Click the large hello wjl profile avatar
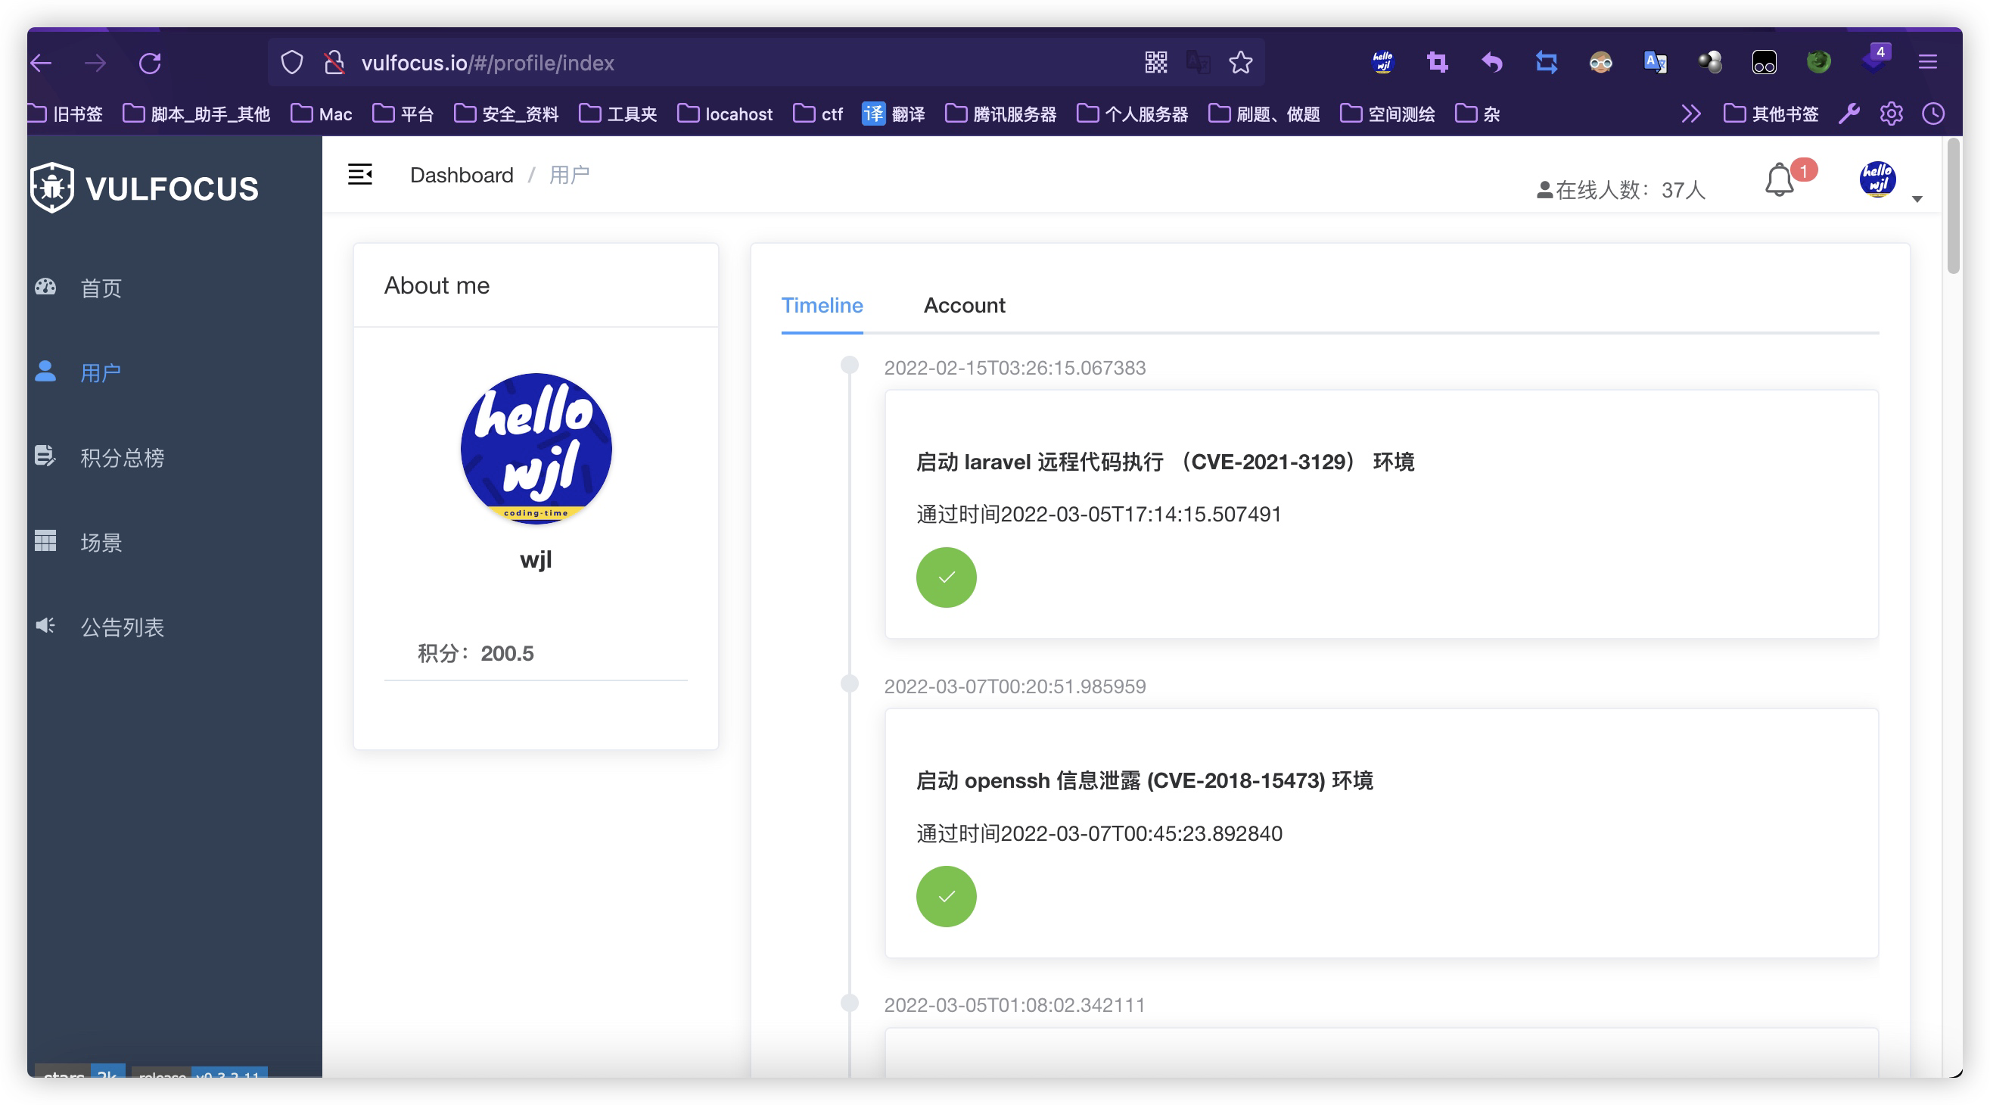The image size is (1990, 1105). coord(536,449)
